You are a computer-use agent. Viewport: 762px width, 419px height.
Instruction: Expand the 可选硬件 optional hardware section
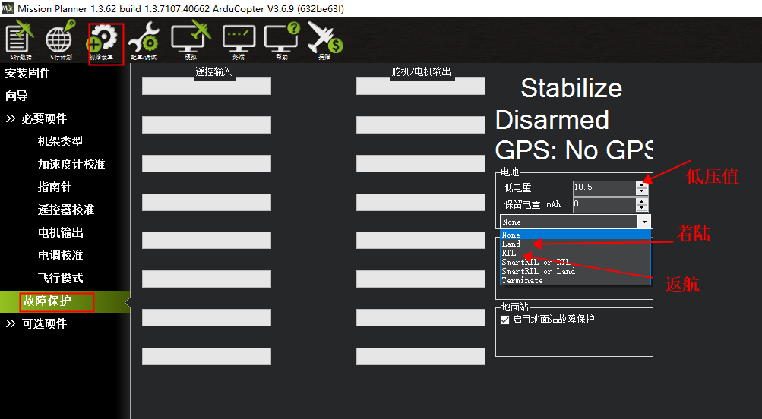pyautogui.click(x=11, y=323)
